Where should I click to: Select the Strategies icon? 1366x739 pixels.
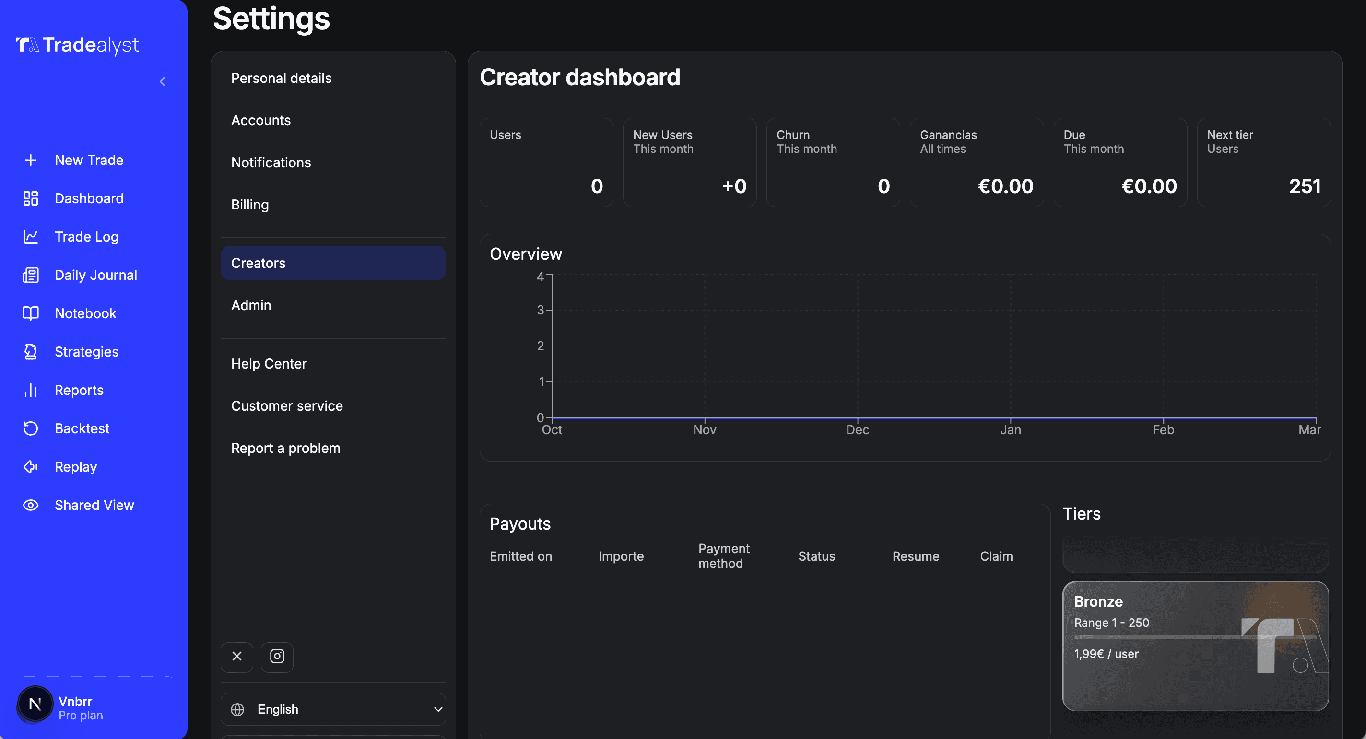pos(30,351)
